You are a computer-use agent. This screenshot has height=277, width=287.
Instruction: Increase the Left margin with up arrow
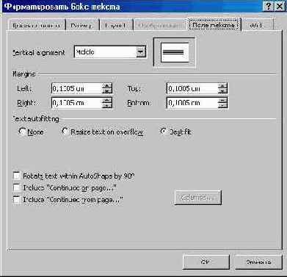(106, 86)
